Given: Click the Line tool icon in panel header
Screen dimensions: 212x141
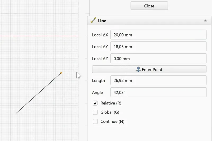Looking at the screenshot, I should 94,20.
